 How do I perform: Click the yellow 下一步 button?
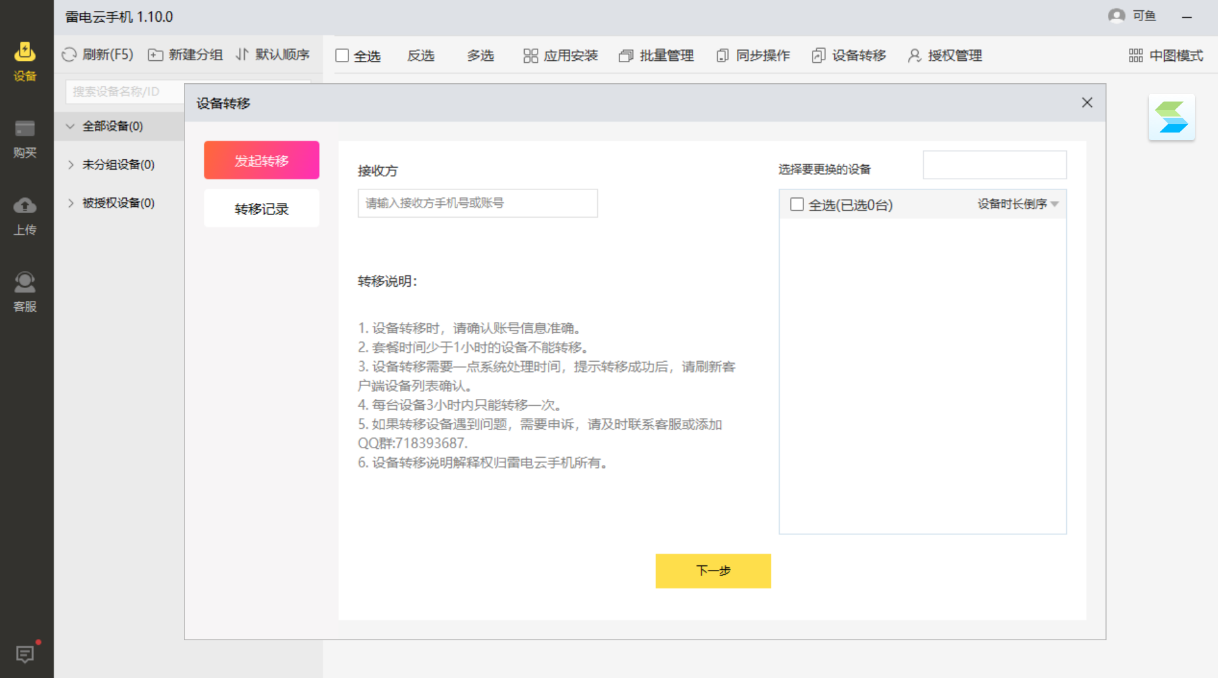tap(712, 570)
